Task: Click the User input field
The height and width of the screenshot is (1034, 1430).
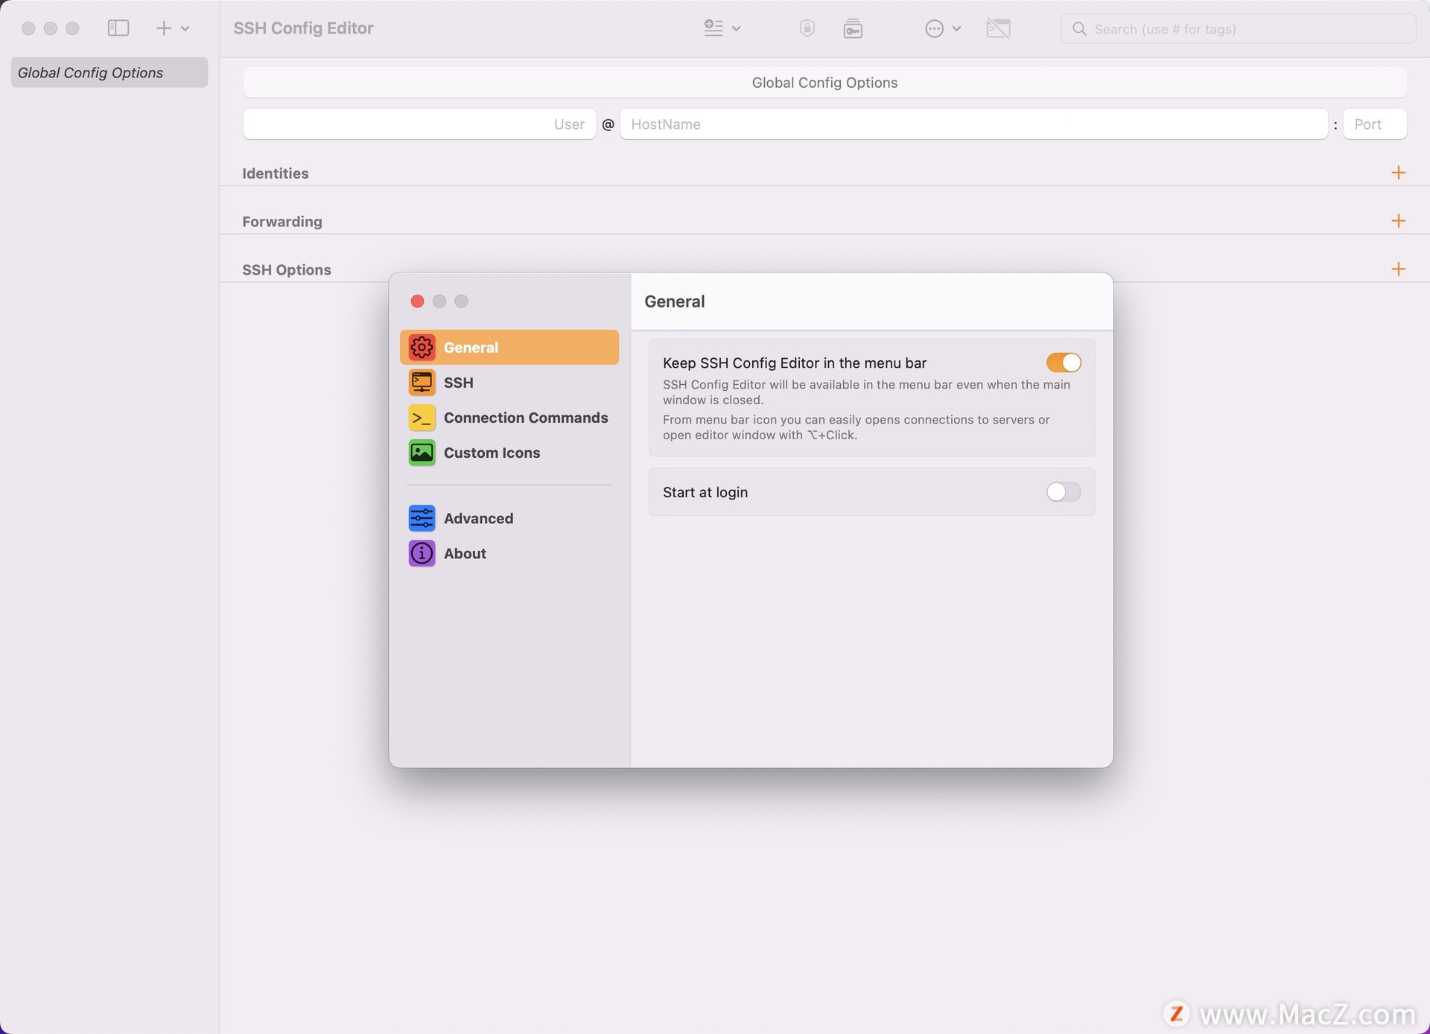Action: [419, 124]
